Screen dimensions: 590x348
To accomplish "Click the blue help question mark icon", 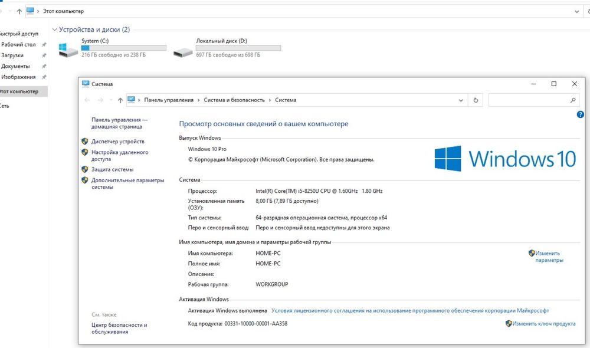I will [580, 114].
